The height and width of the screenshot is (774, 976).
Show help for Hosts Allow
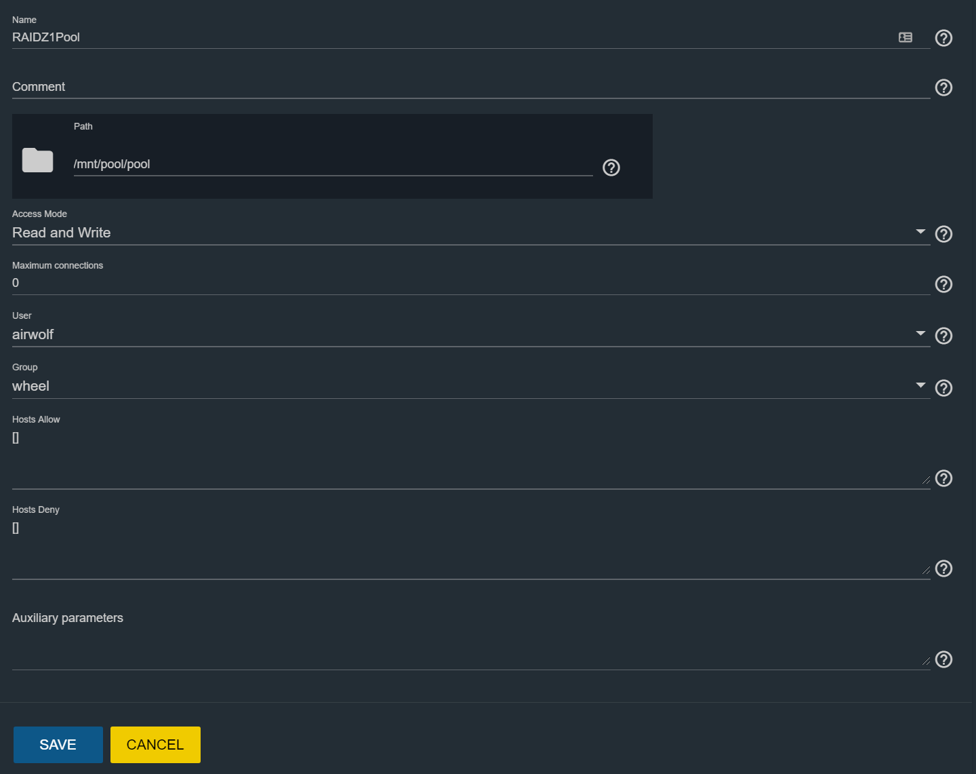(x=943, y=478)
